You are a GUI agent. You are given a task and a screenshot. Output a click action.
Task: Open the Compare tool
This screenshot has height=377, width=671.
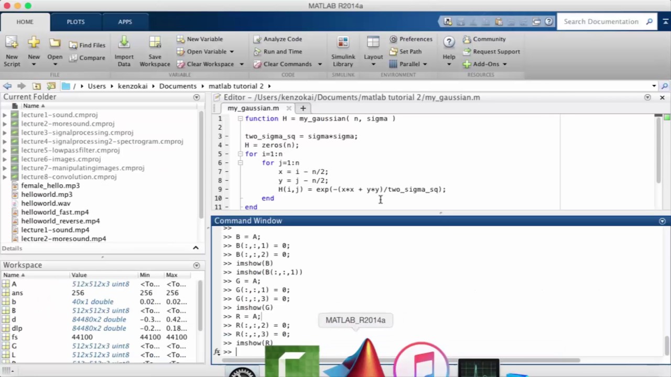coord(87,58)
